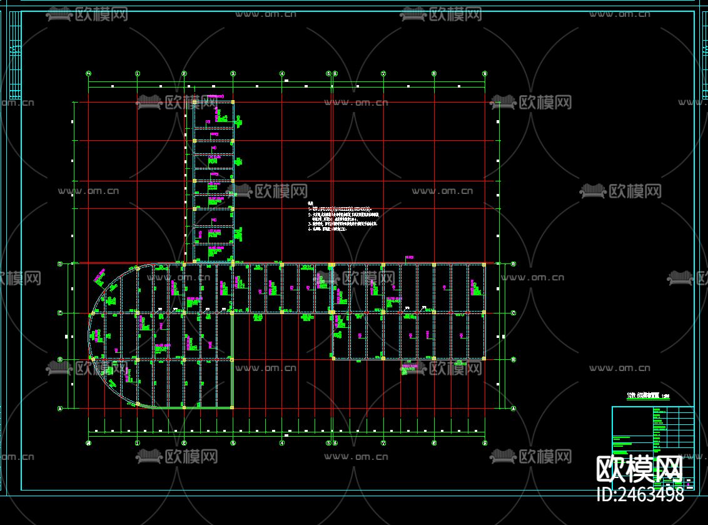Click axis bubble 9 on the top grid row
Image resolution: width=708 pixels, height=525 pixels.
[485, 73]
